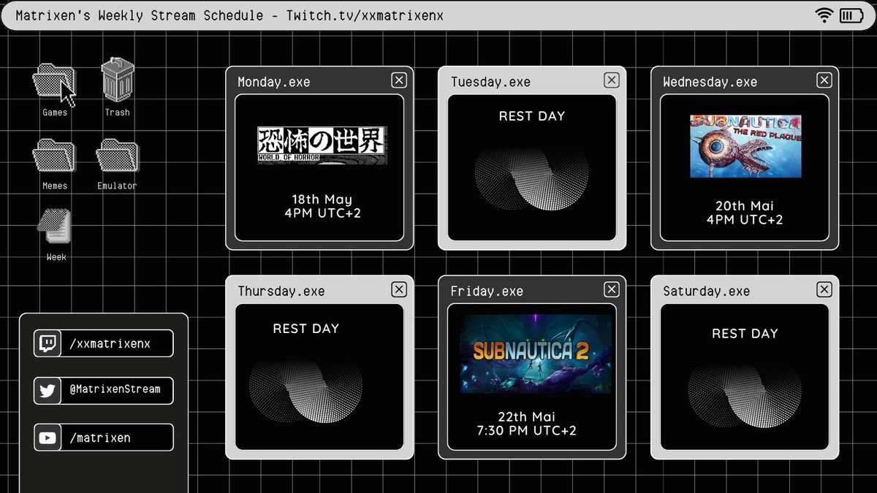Viewport: 877px width, 493px height.
Task: Open the /xxmatrixenx Twitch link
Action: point(104,343)
